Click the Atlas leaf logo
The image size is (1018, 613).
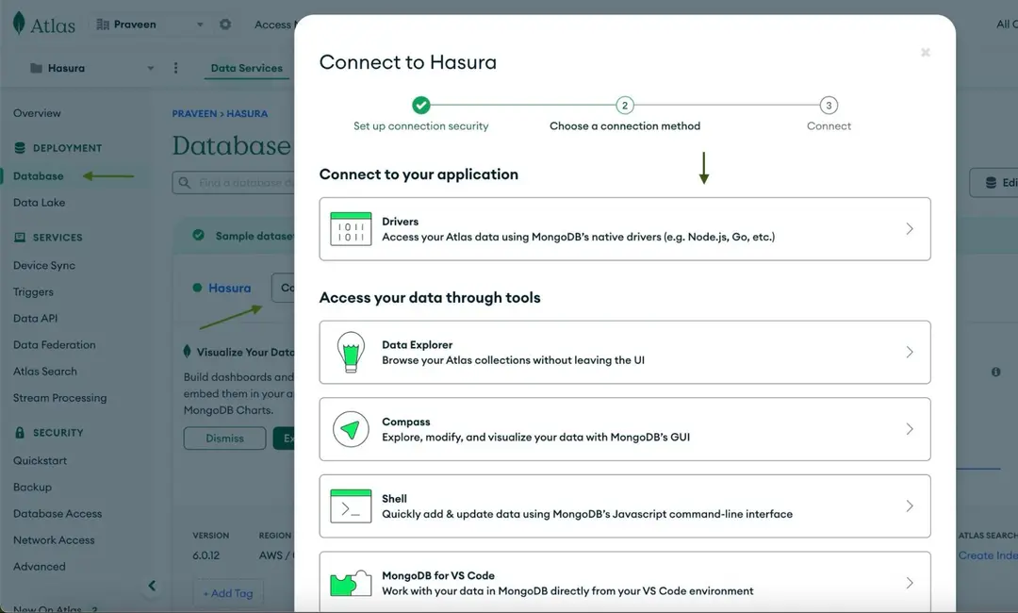(x=18, y=24)
